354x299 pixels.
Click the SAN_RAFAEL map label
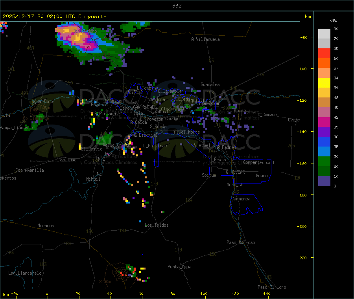[x=144, y=107]
